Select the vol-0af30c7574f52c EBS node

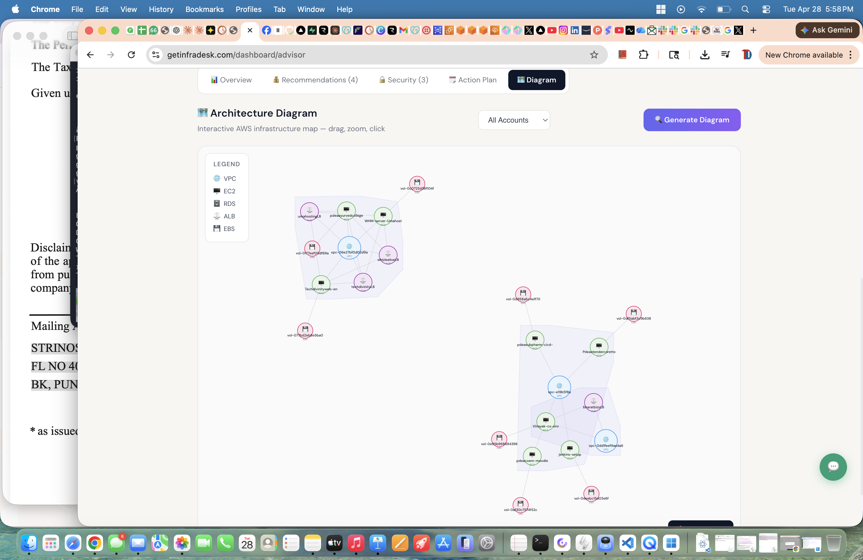(520, 505)
